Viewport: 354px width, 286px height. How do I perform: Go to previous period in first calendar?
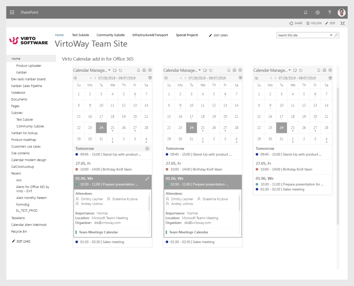pos(91,78)
